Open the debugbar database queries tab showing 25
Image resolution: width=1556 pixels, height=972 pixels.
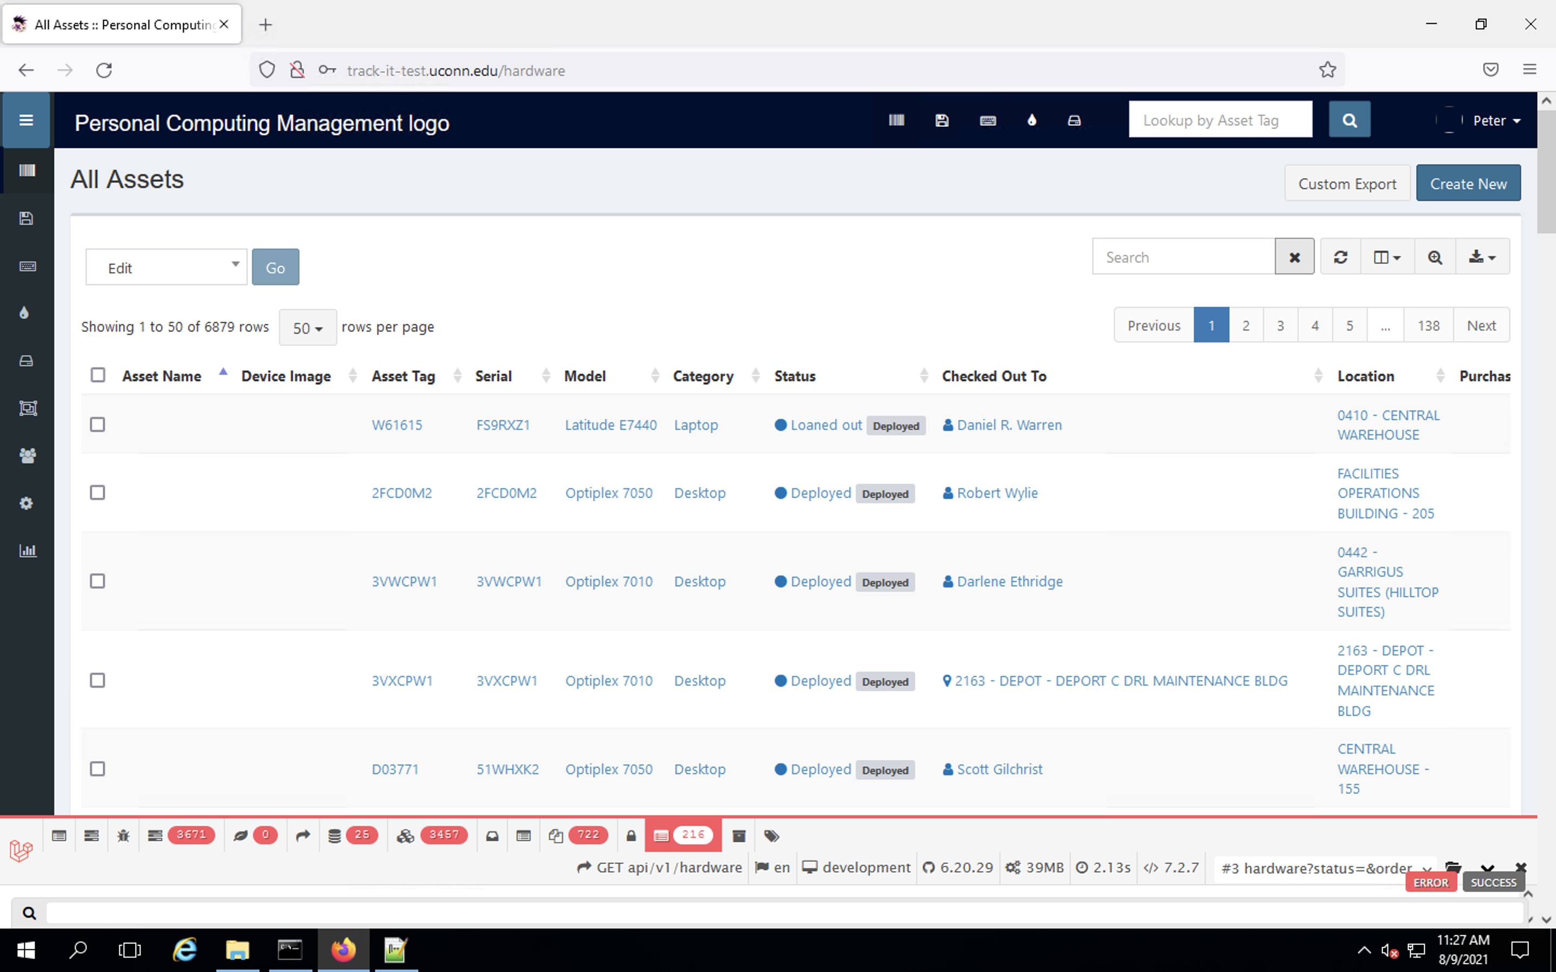352,836
